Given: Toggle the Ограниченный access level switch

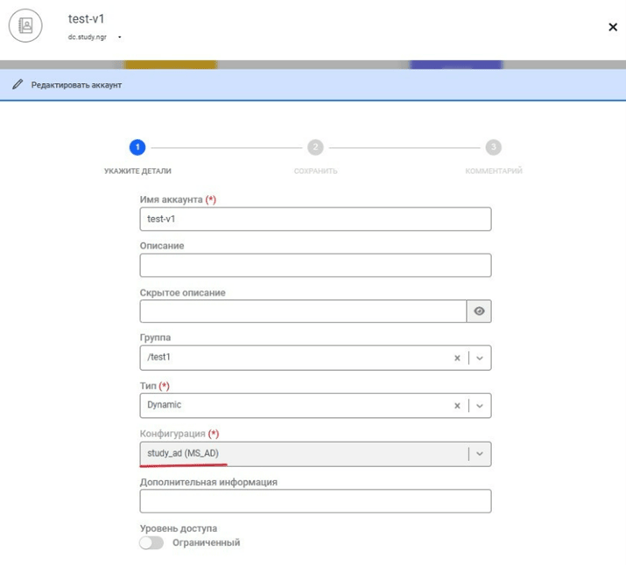Looking at the screenshot, I should click(x=151, y=542).
